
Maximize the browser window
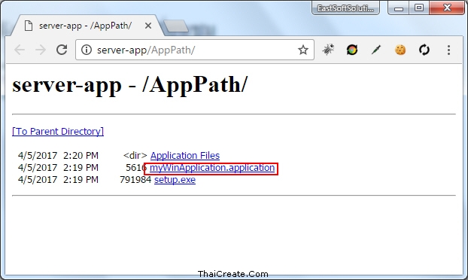coord(419,8)
